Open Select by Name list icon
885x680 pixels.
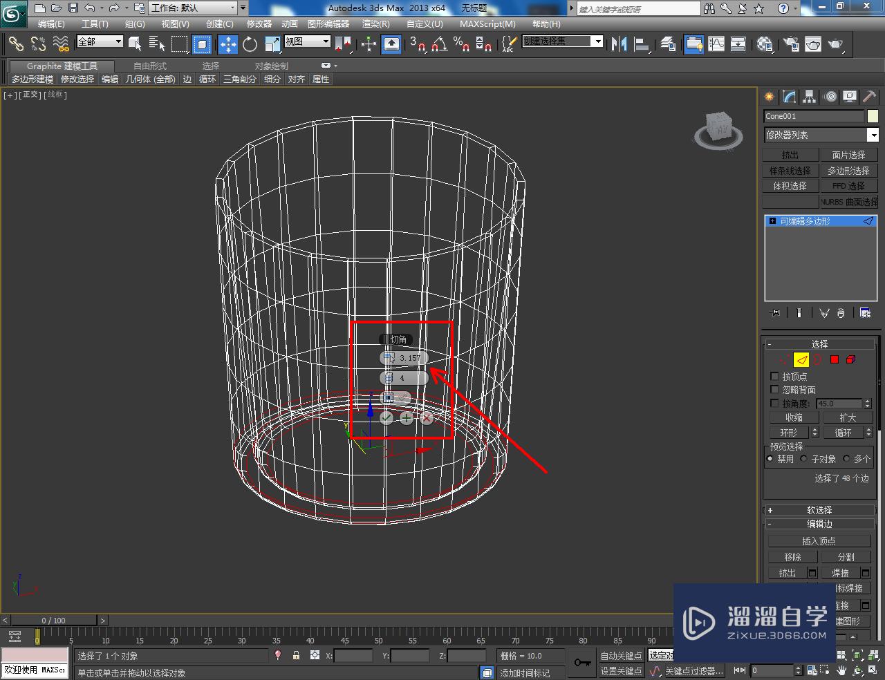pos(157,44)
